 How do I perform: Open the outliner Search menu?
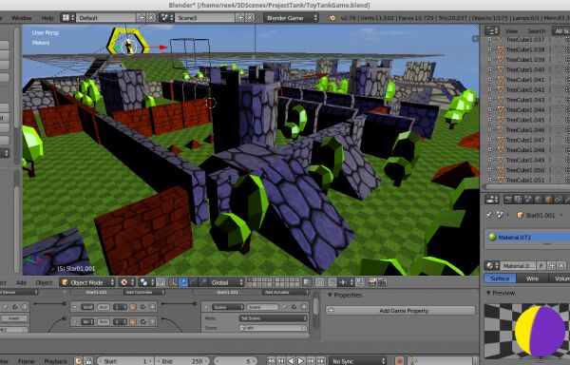(x=536, y=31)
